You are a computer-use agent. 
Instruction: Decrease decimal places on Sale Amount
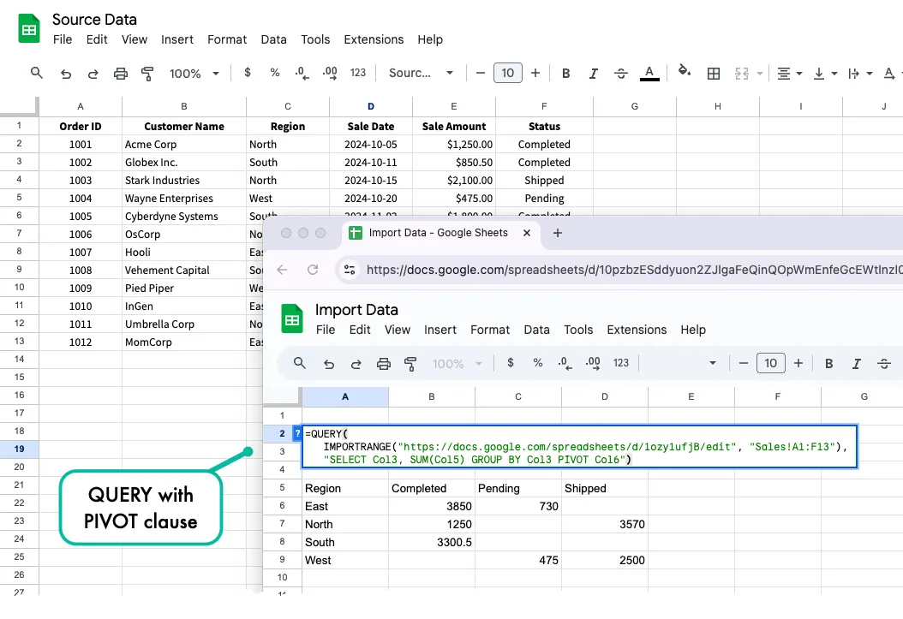click(302, 73)
